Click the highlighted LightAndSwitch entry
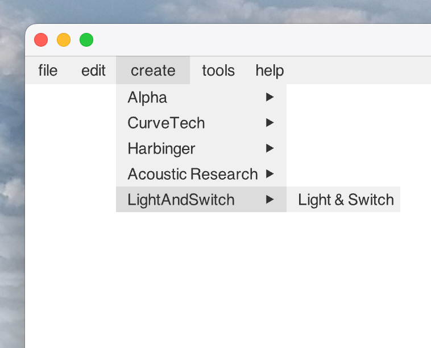Viewport: 431px width, 348px height. point(181,200)
